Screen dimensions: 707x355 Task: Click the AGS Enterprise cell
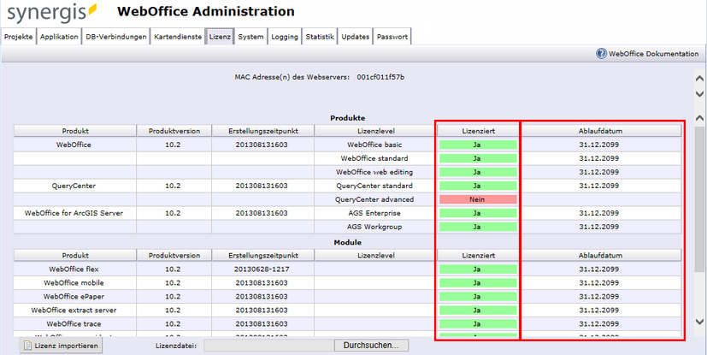click(374, 213)
